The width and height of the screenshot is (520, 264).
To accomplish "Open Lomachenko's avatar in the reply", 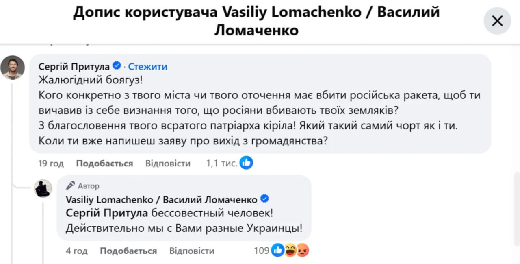I will pos(43,189).
